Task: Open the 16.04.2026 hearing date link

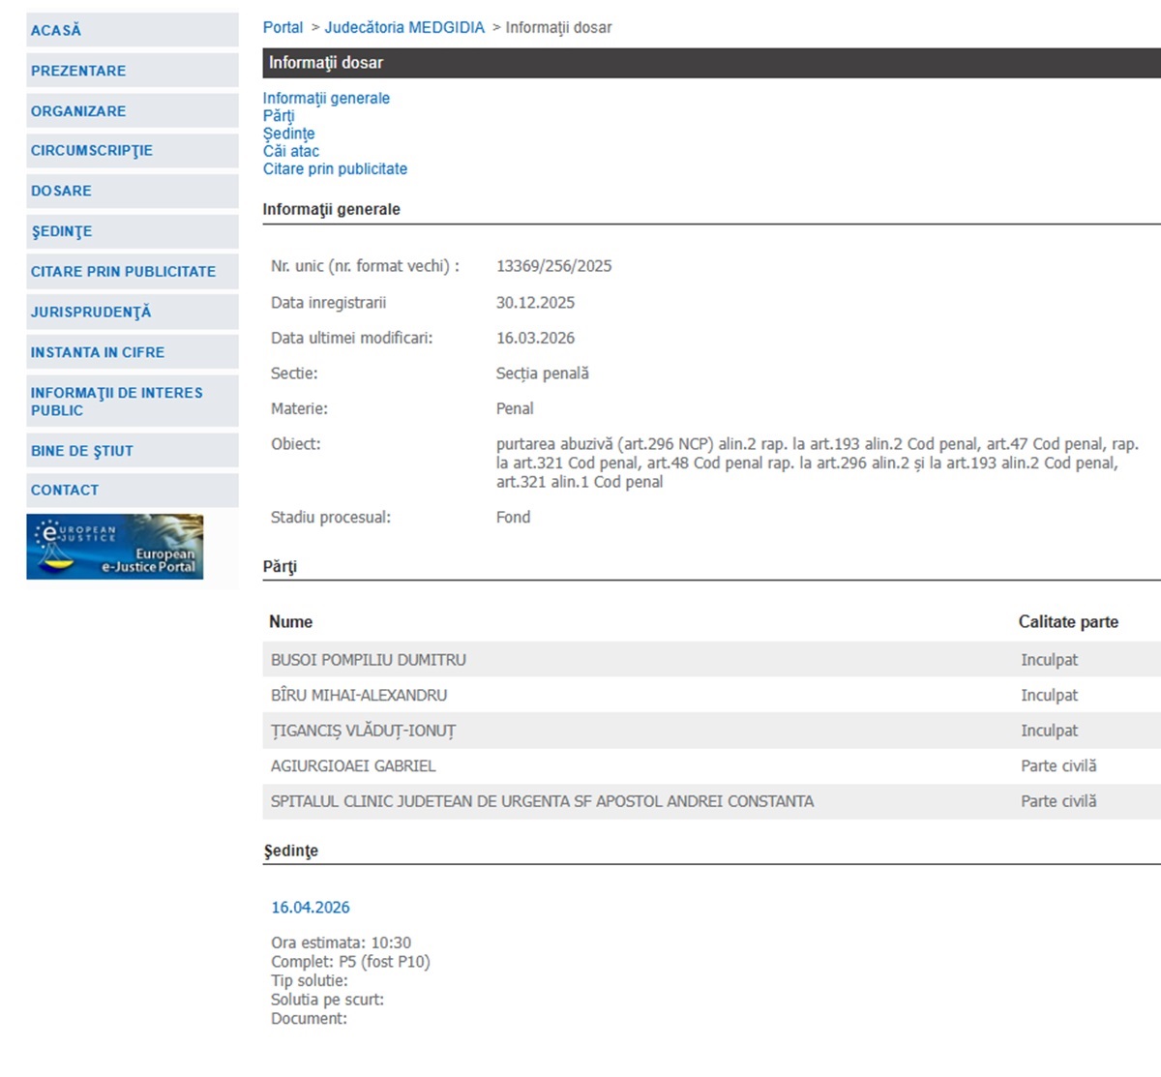Action: (311, 908)
